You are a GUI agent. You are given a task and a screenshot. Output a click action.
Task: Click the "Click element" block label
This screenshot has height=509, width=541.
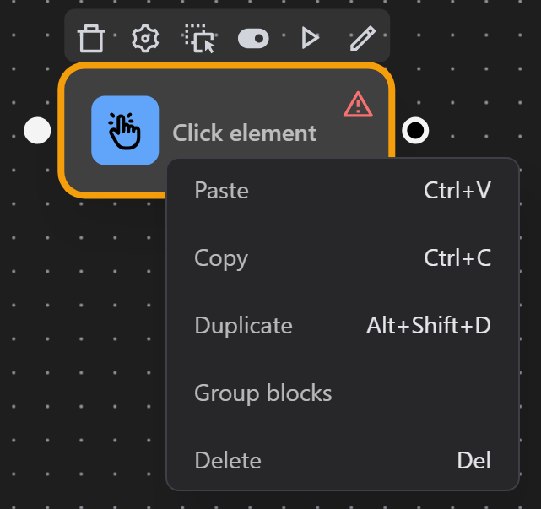(x=245, y=133)
